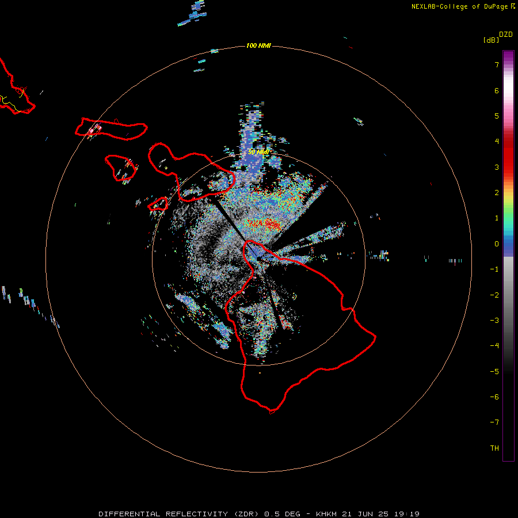Click the 1 value on color scale
Screen dimensions: 518x518
[x=497, y=218]
